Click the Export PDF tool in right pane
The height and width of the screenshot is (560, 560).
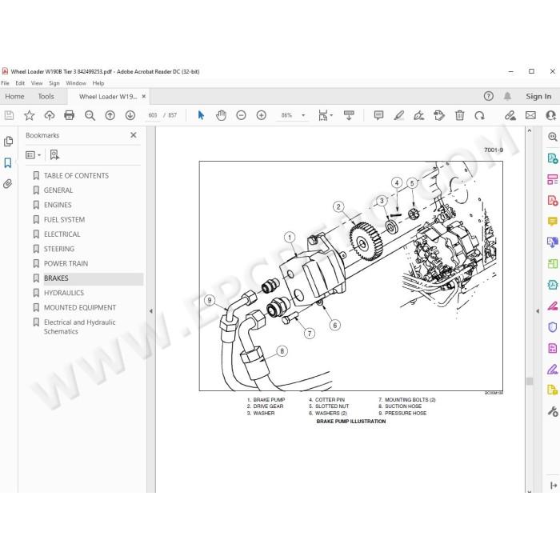pyautogui.click(x=553, y=158)
